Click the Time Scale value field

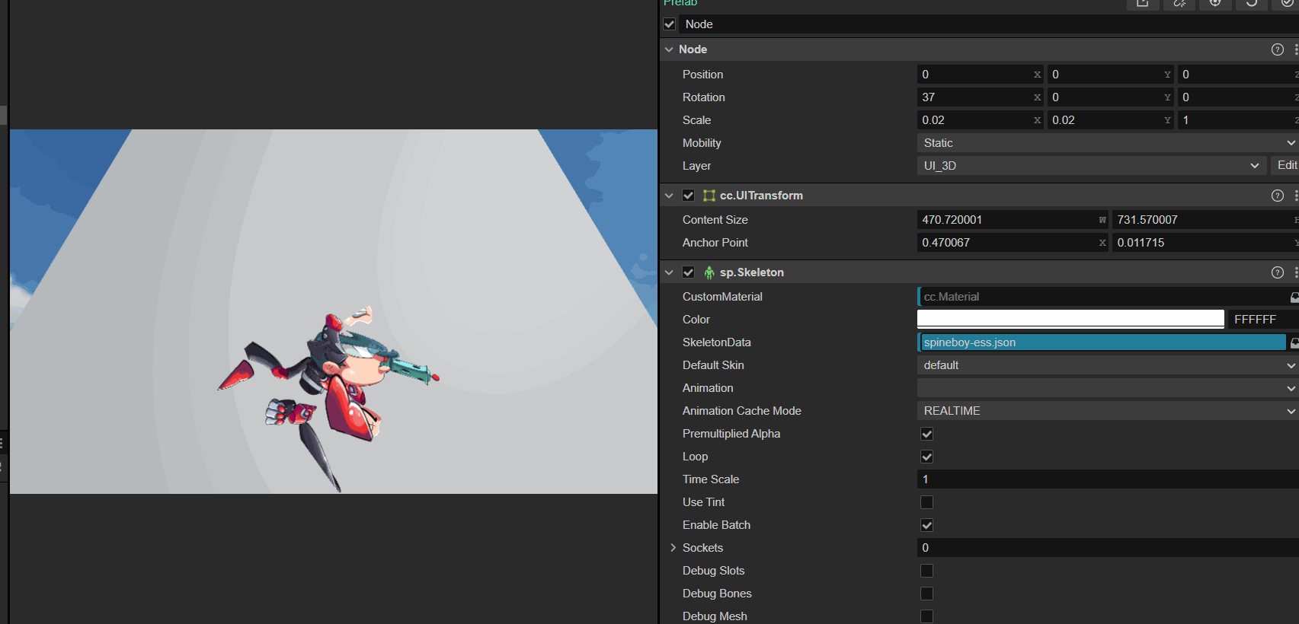pyautogui.click(x=1108, y=479)
